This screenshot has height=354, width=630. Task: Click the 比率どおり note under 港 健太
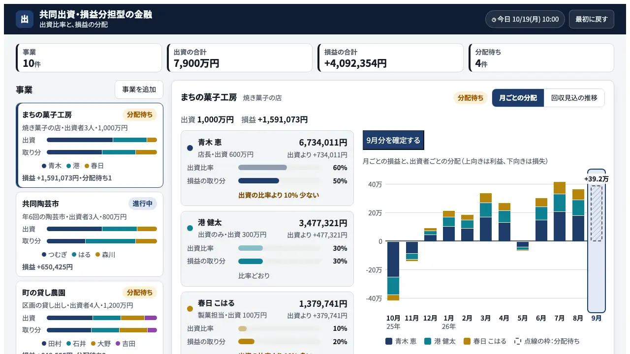point(254,276)
